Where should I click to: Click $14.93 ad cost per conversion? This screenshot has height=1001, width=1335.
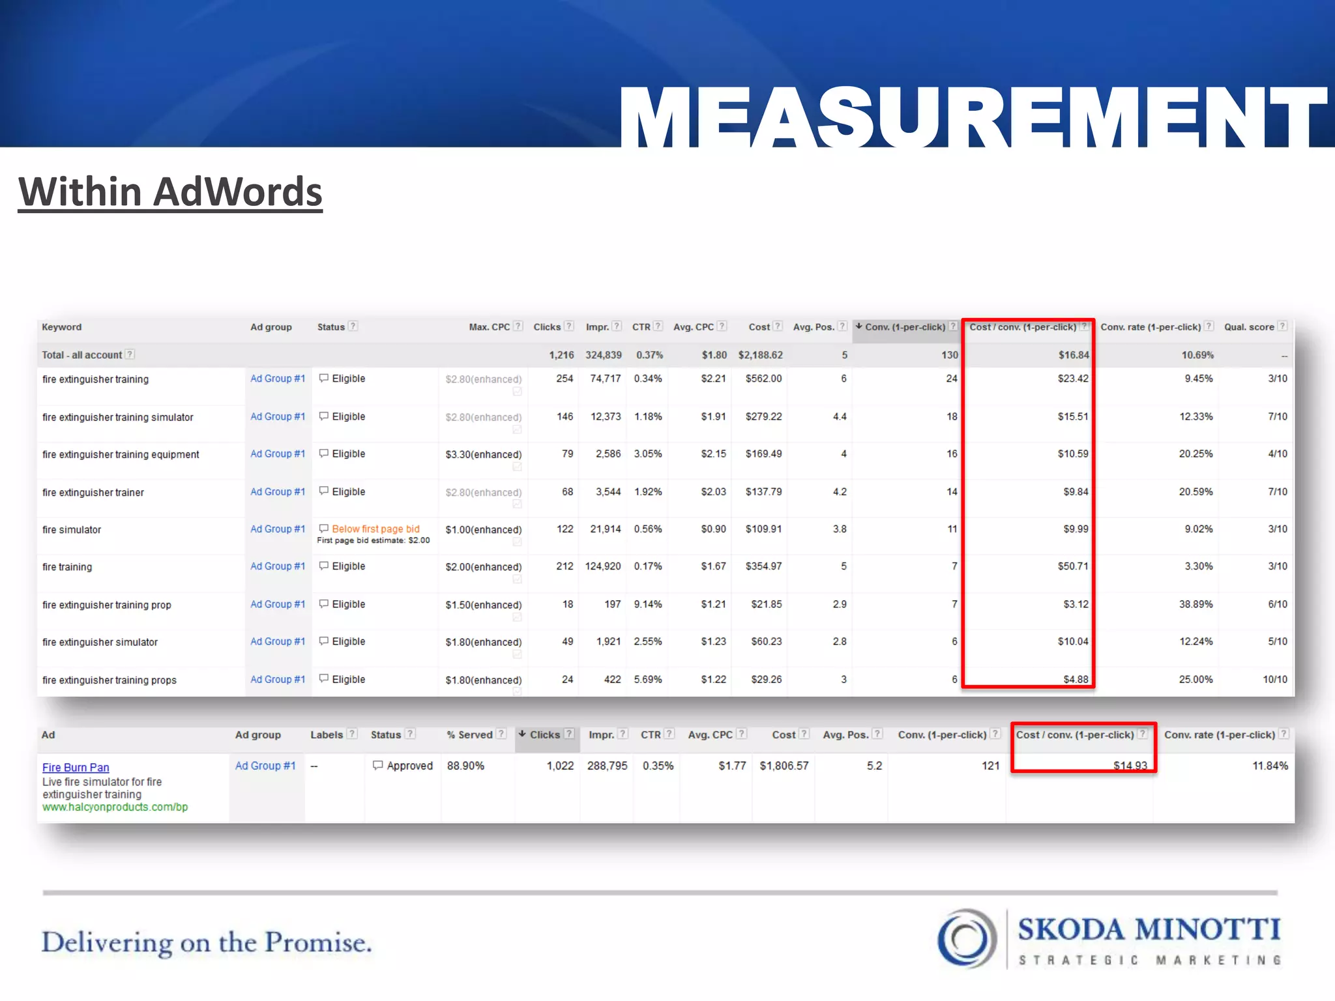1130,765
